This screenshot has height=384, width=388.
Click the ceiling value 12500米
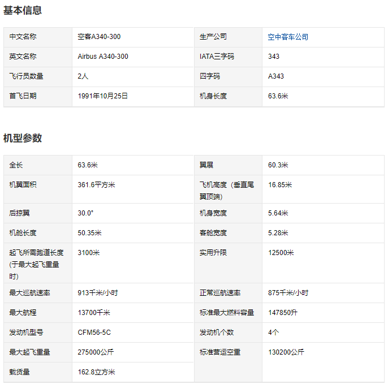pos(281,253)
